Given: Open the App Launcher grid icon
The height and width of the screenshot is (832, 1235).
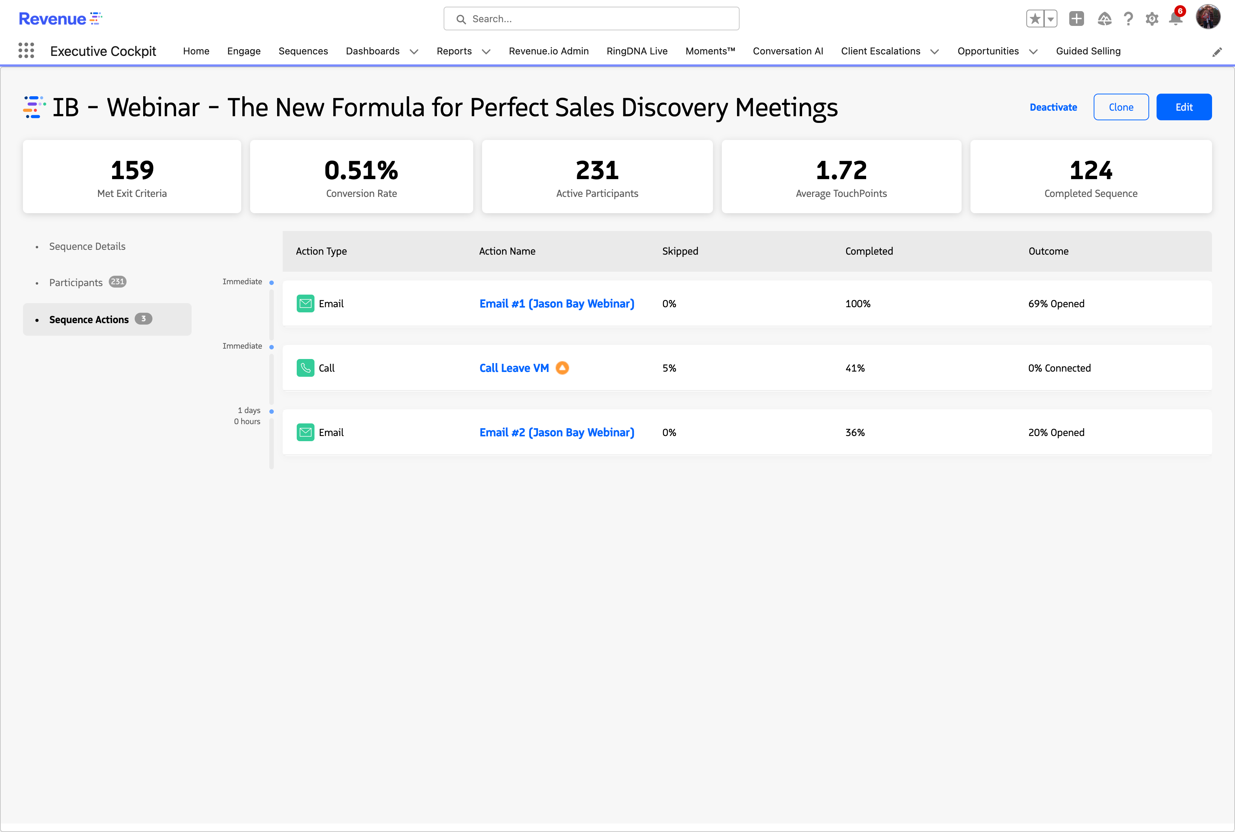Looking at the screenshot, I should tap(26, 51).
